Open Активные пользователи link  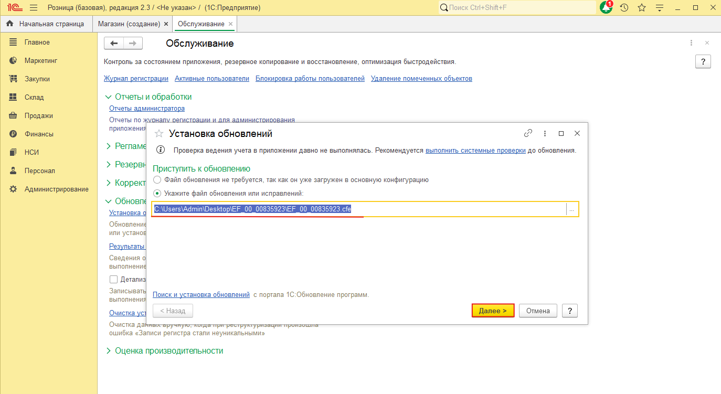pyautogui.click(x=212, y=79)
